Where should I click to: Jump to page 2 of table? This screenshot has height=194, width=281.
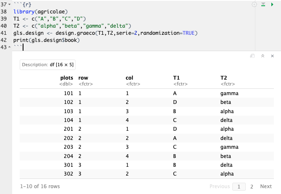coord(252,186)
